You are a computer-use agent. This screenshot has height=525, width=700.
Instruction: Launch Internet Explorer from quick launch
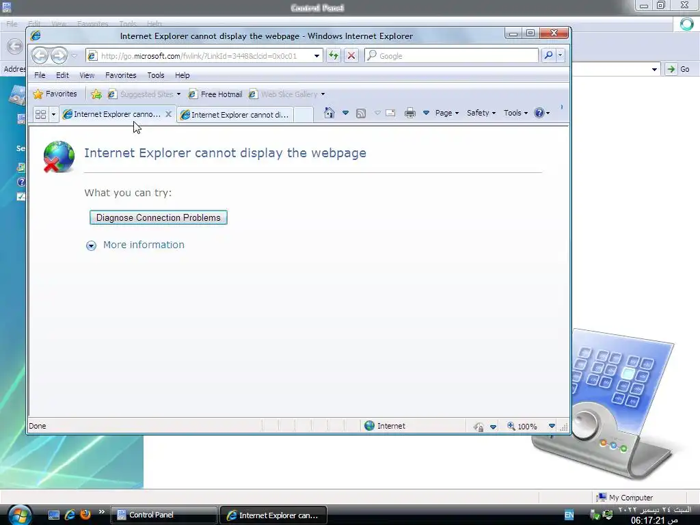[70, 515]
